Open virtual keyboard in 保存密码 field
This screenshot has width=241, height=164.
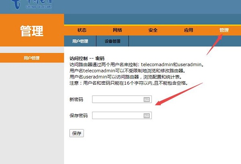coord(147,115)
